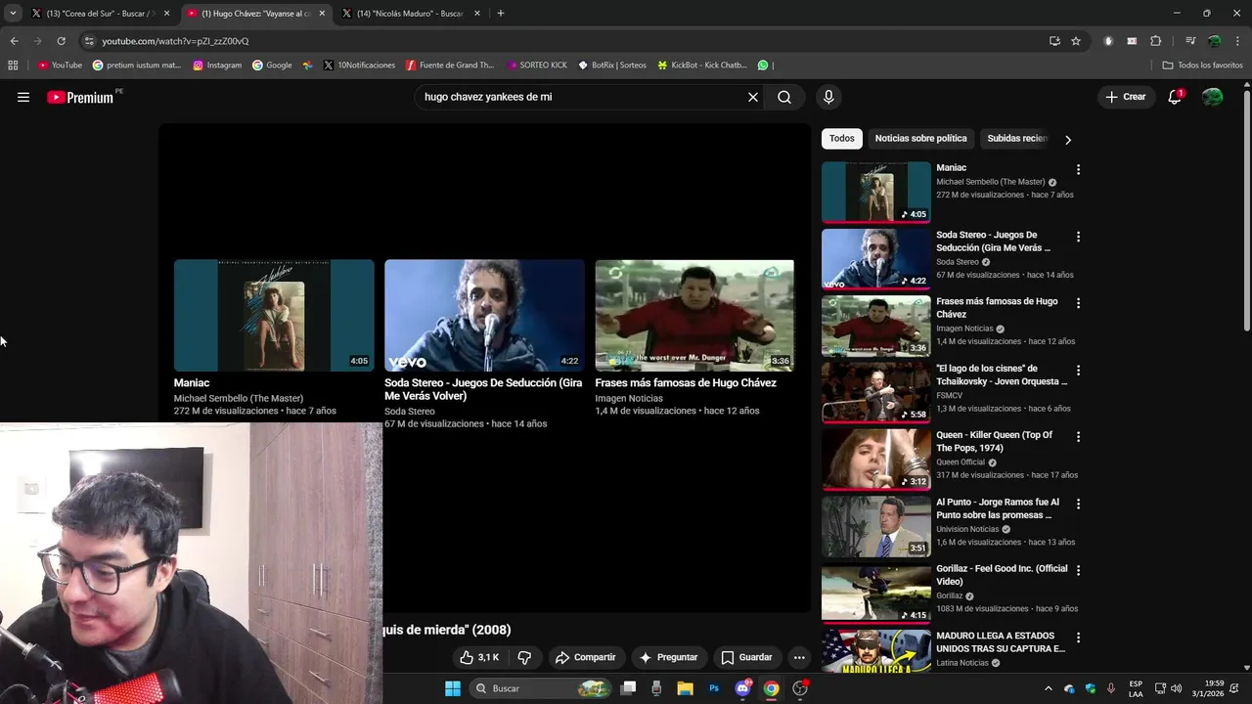Open the browser extensions puzzle icon
Screen dimensions: 1252x704
click(1156, 41)
